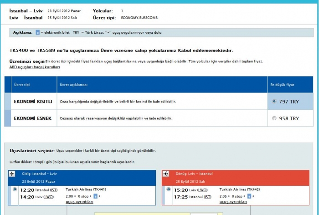Open ABD uçuşları bagaj kuralları link

[35, 67]
